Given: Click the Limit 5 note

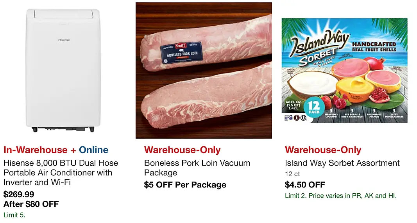Looking at the screenshot, I should 14,215.
